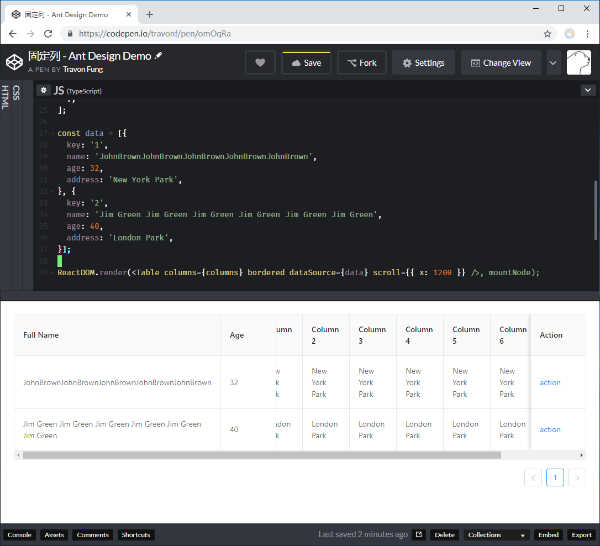
Task: Switch to the CSS editor tab
Action: 16,93
